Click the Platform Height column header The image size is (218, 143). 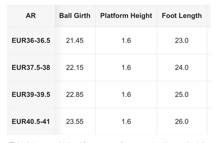point(126,16)
